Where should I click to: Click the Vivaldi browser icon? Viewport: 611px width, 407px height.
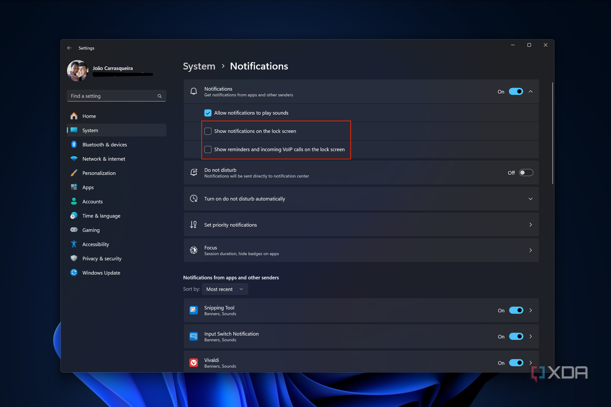click(193, 363)
